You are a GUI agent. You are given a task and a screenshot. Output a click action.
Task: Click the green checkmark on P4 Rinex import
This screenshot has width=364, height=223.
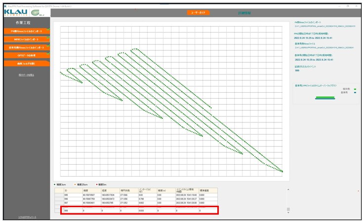coord(48,30)
